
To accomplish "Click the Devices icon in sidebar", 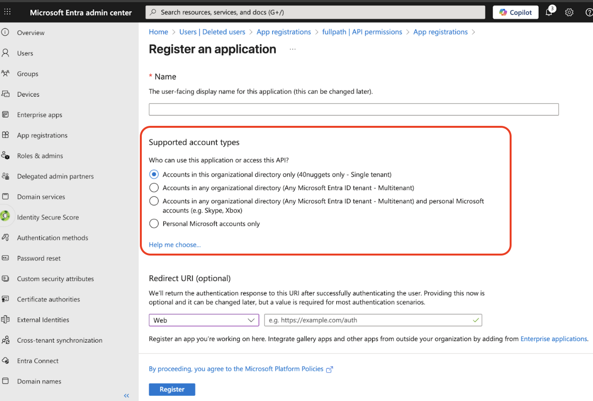I will click(x=6, y=94).
